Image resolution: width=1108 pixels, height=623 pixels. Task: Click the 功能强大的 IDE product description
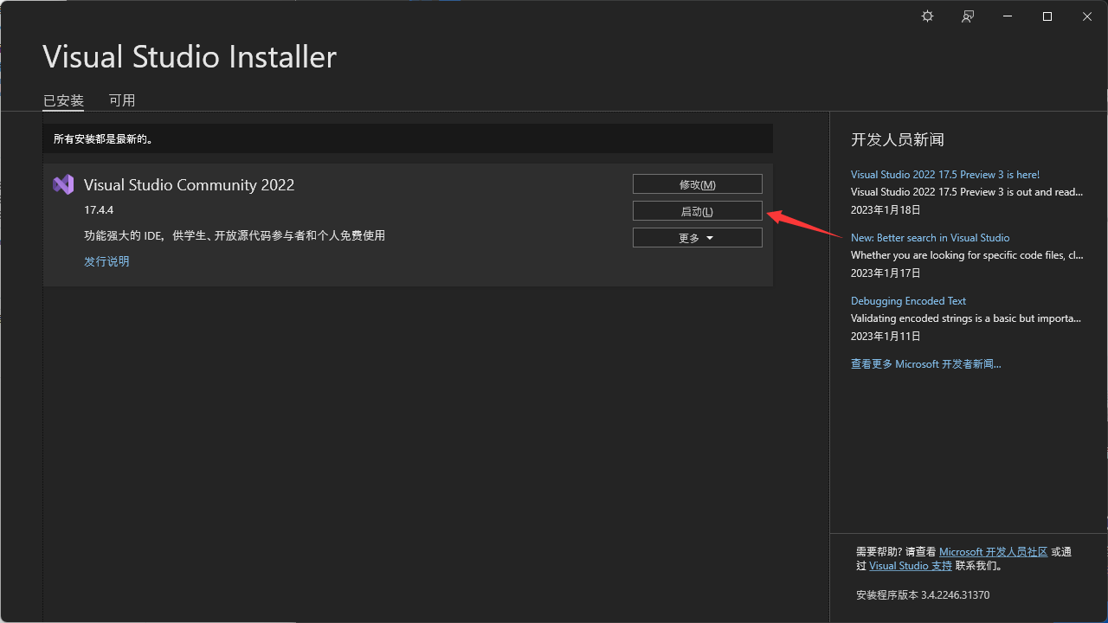tap(235, 235)
